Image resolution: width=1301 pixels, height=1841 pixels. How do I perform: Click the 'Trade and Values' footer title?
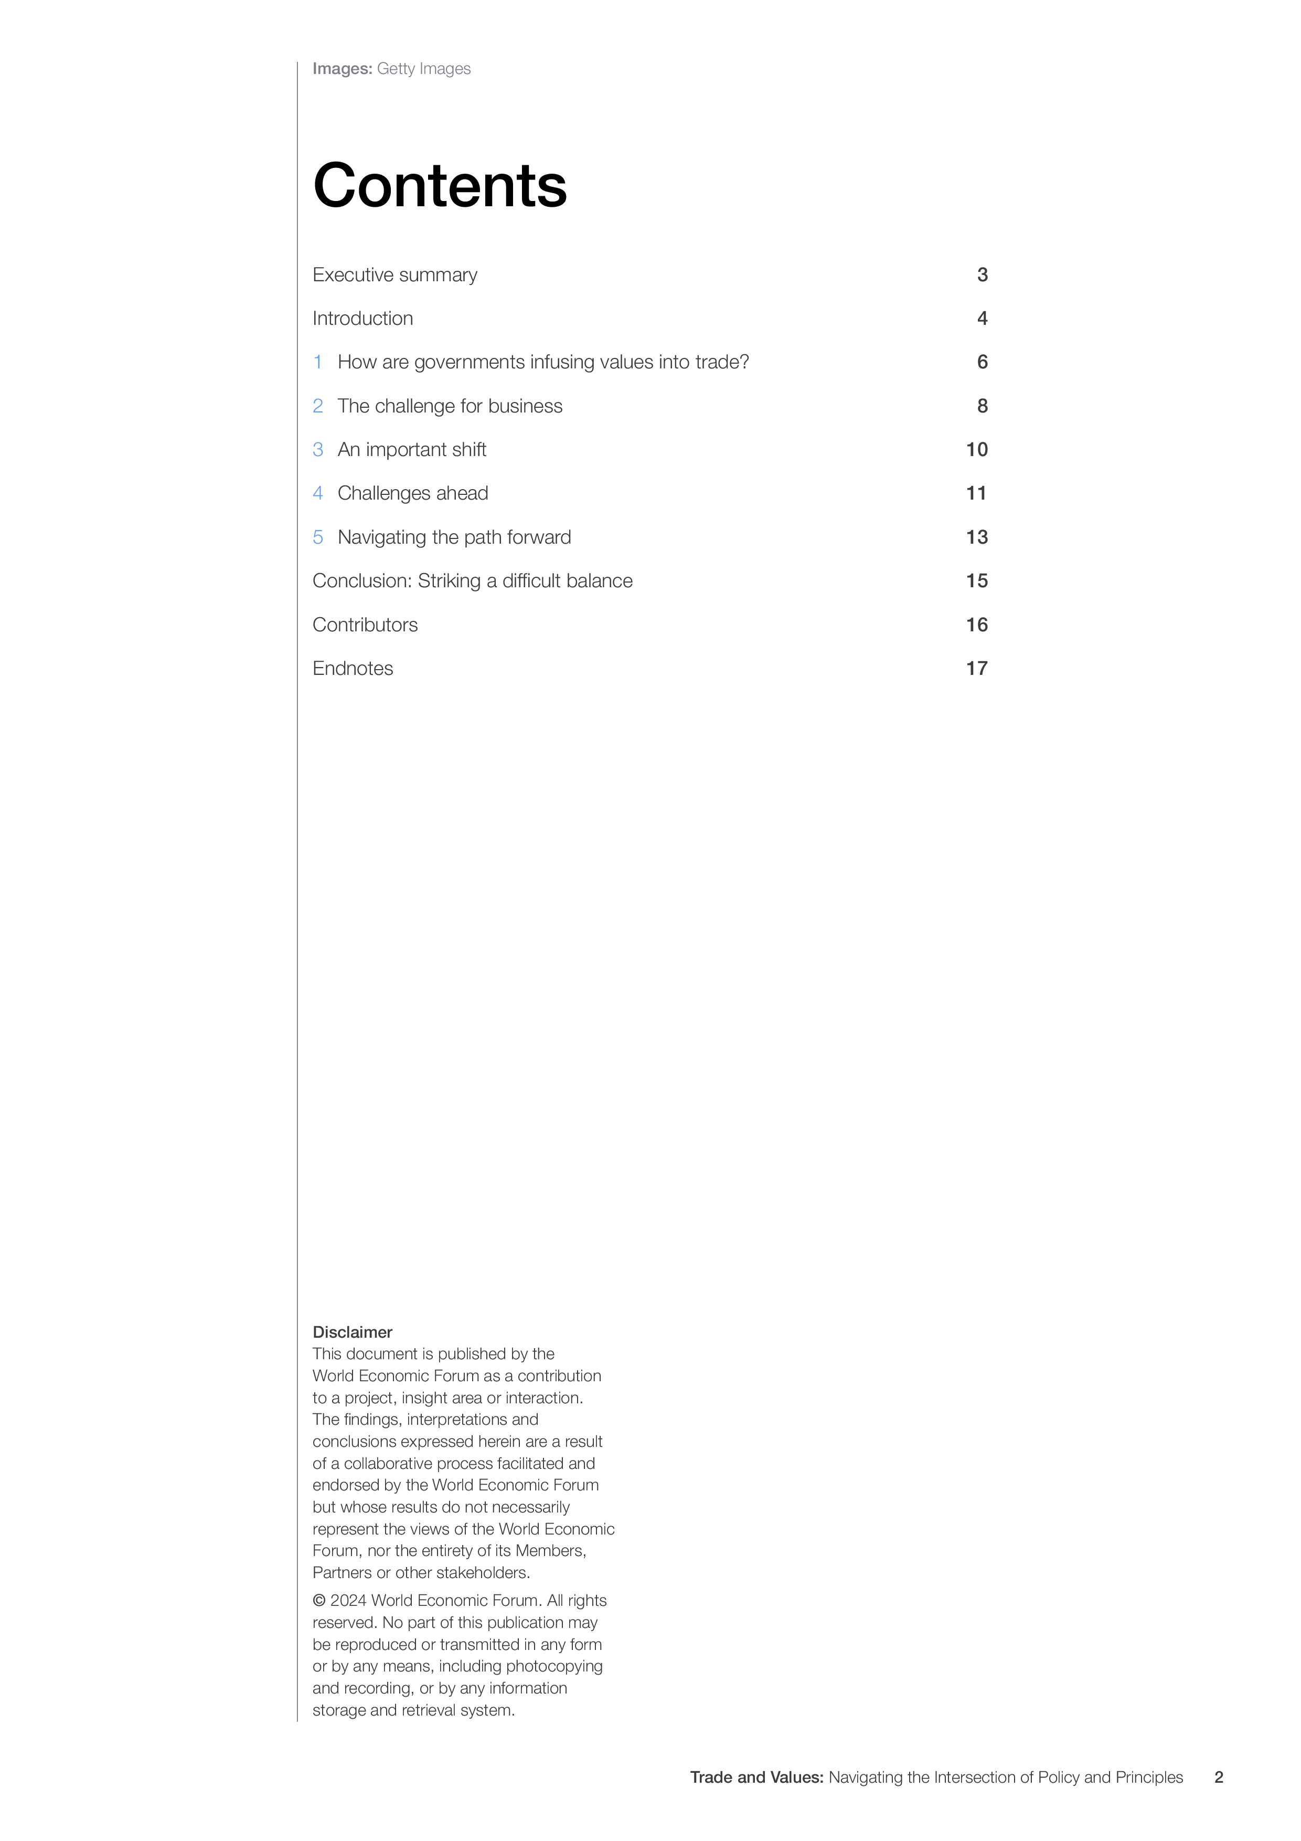click(x=756, y=1777)
